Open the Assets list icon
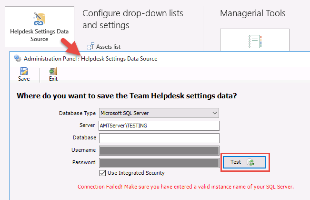The width and height of the screenshot is (310, 200). pos(90,47)
